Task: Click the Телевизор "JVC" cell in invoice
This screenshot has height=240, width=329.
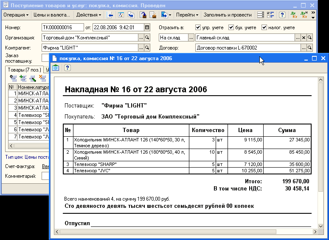Action: pos(131,171)
